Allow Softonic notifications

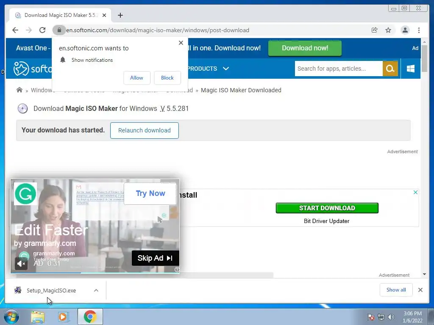coord(137,78)
